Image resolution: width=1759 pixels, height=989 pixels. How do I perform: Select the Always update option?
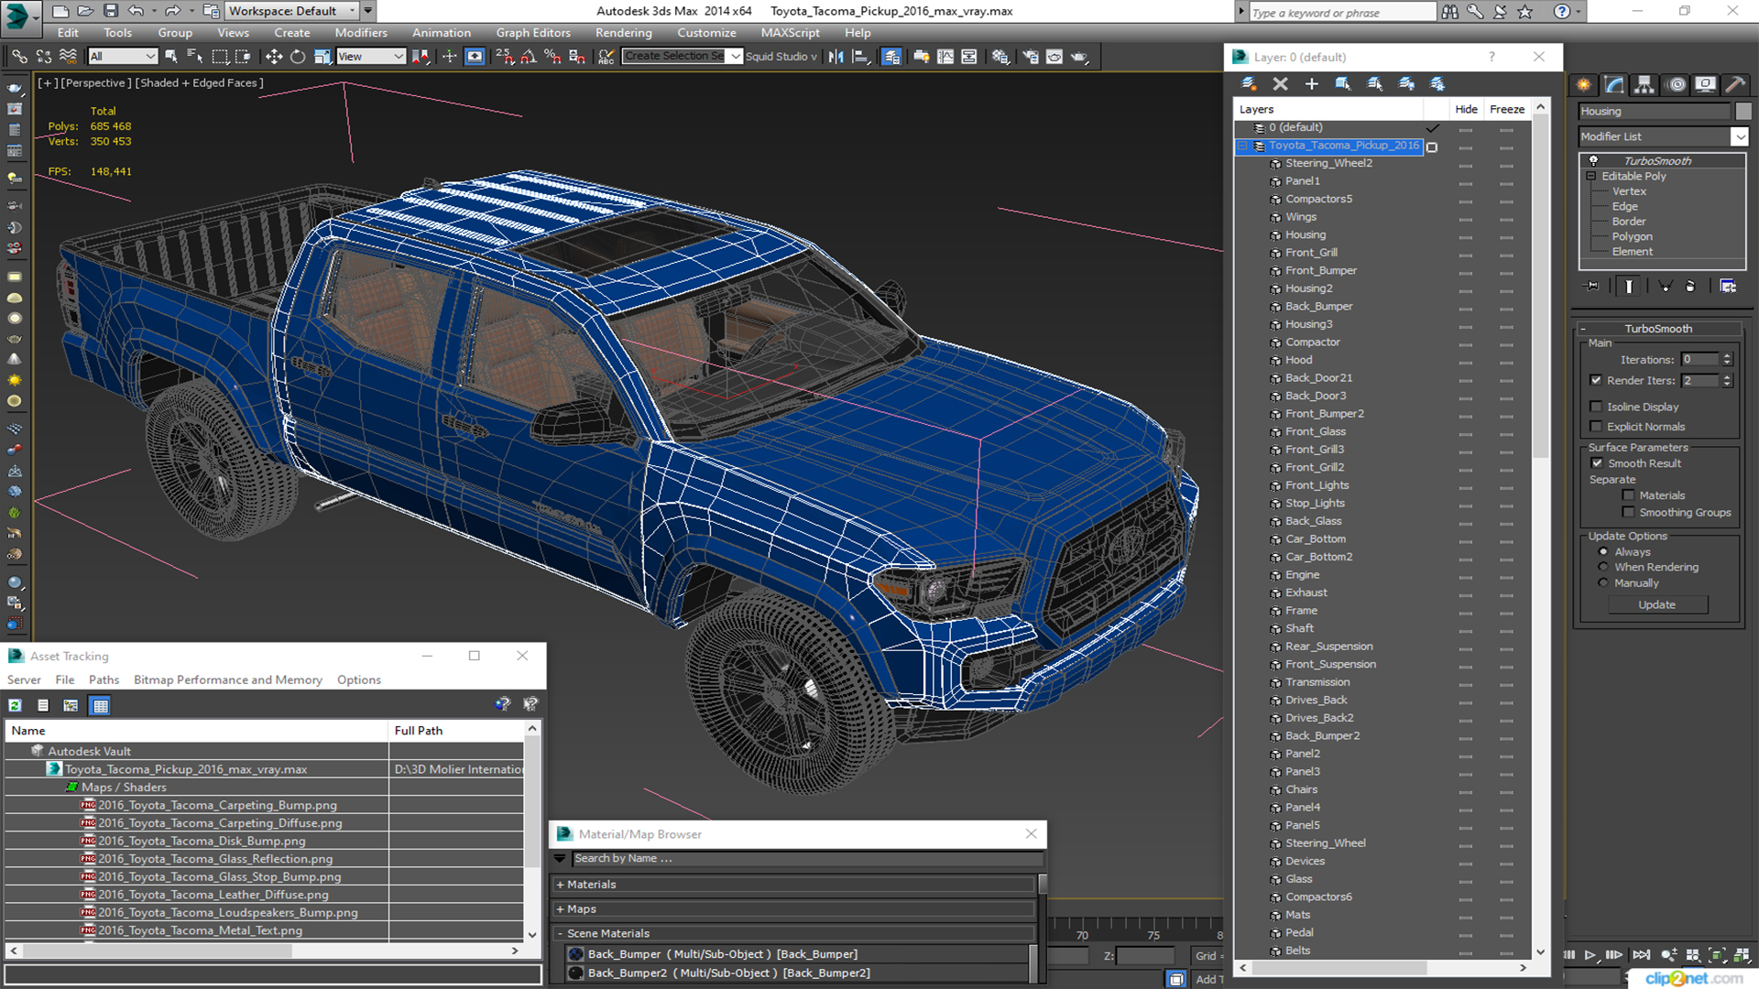click(1603, 552)
